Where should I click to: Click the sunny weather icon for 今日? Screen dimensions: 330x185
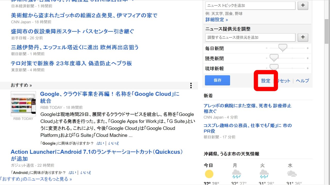209,174
